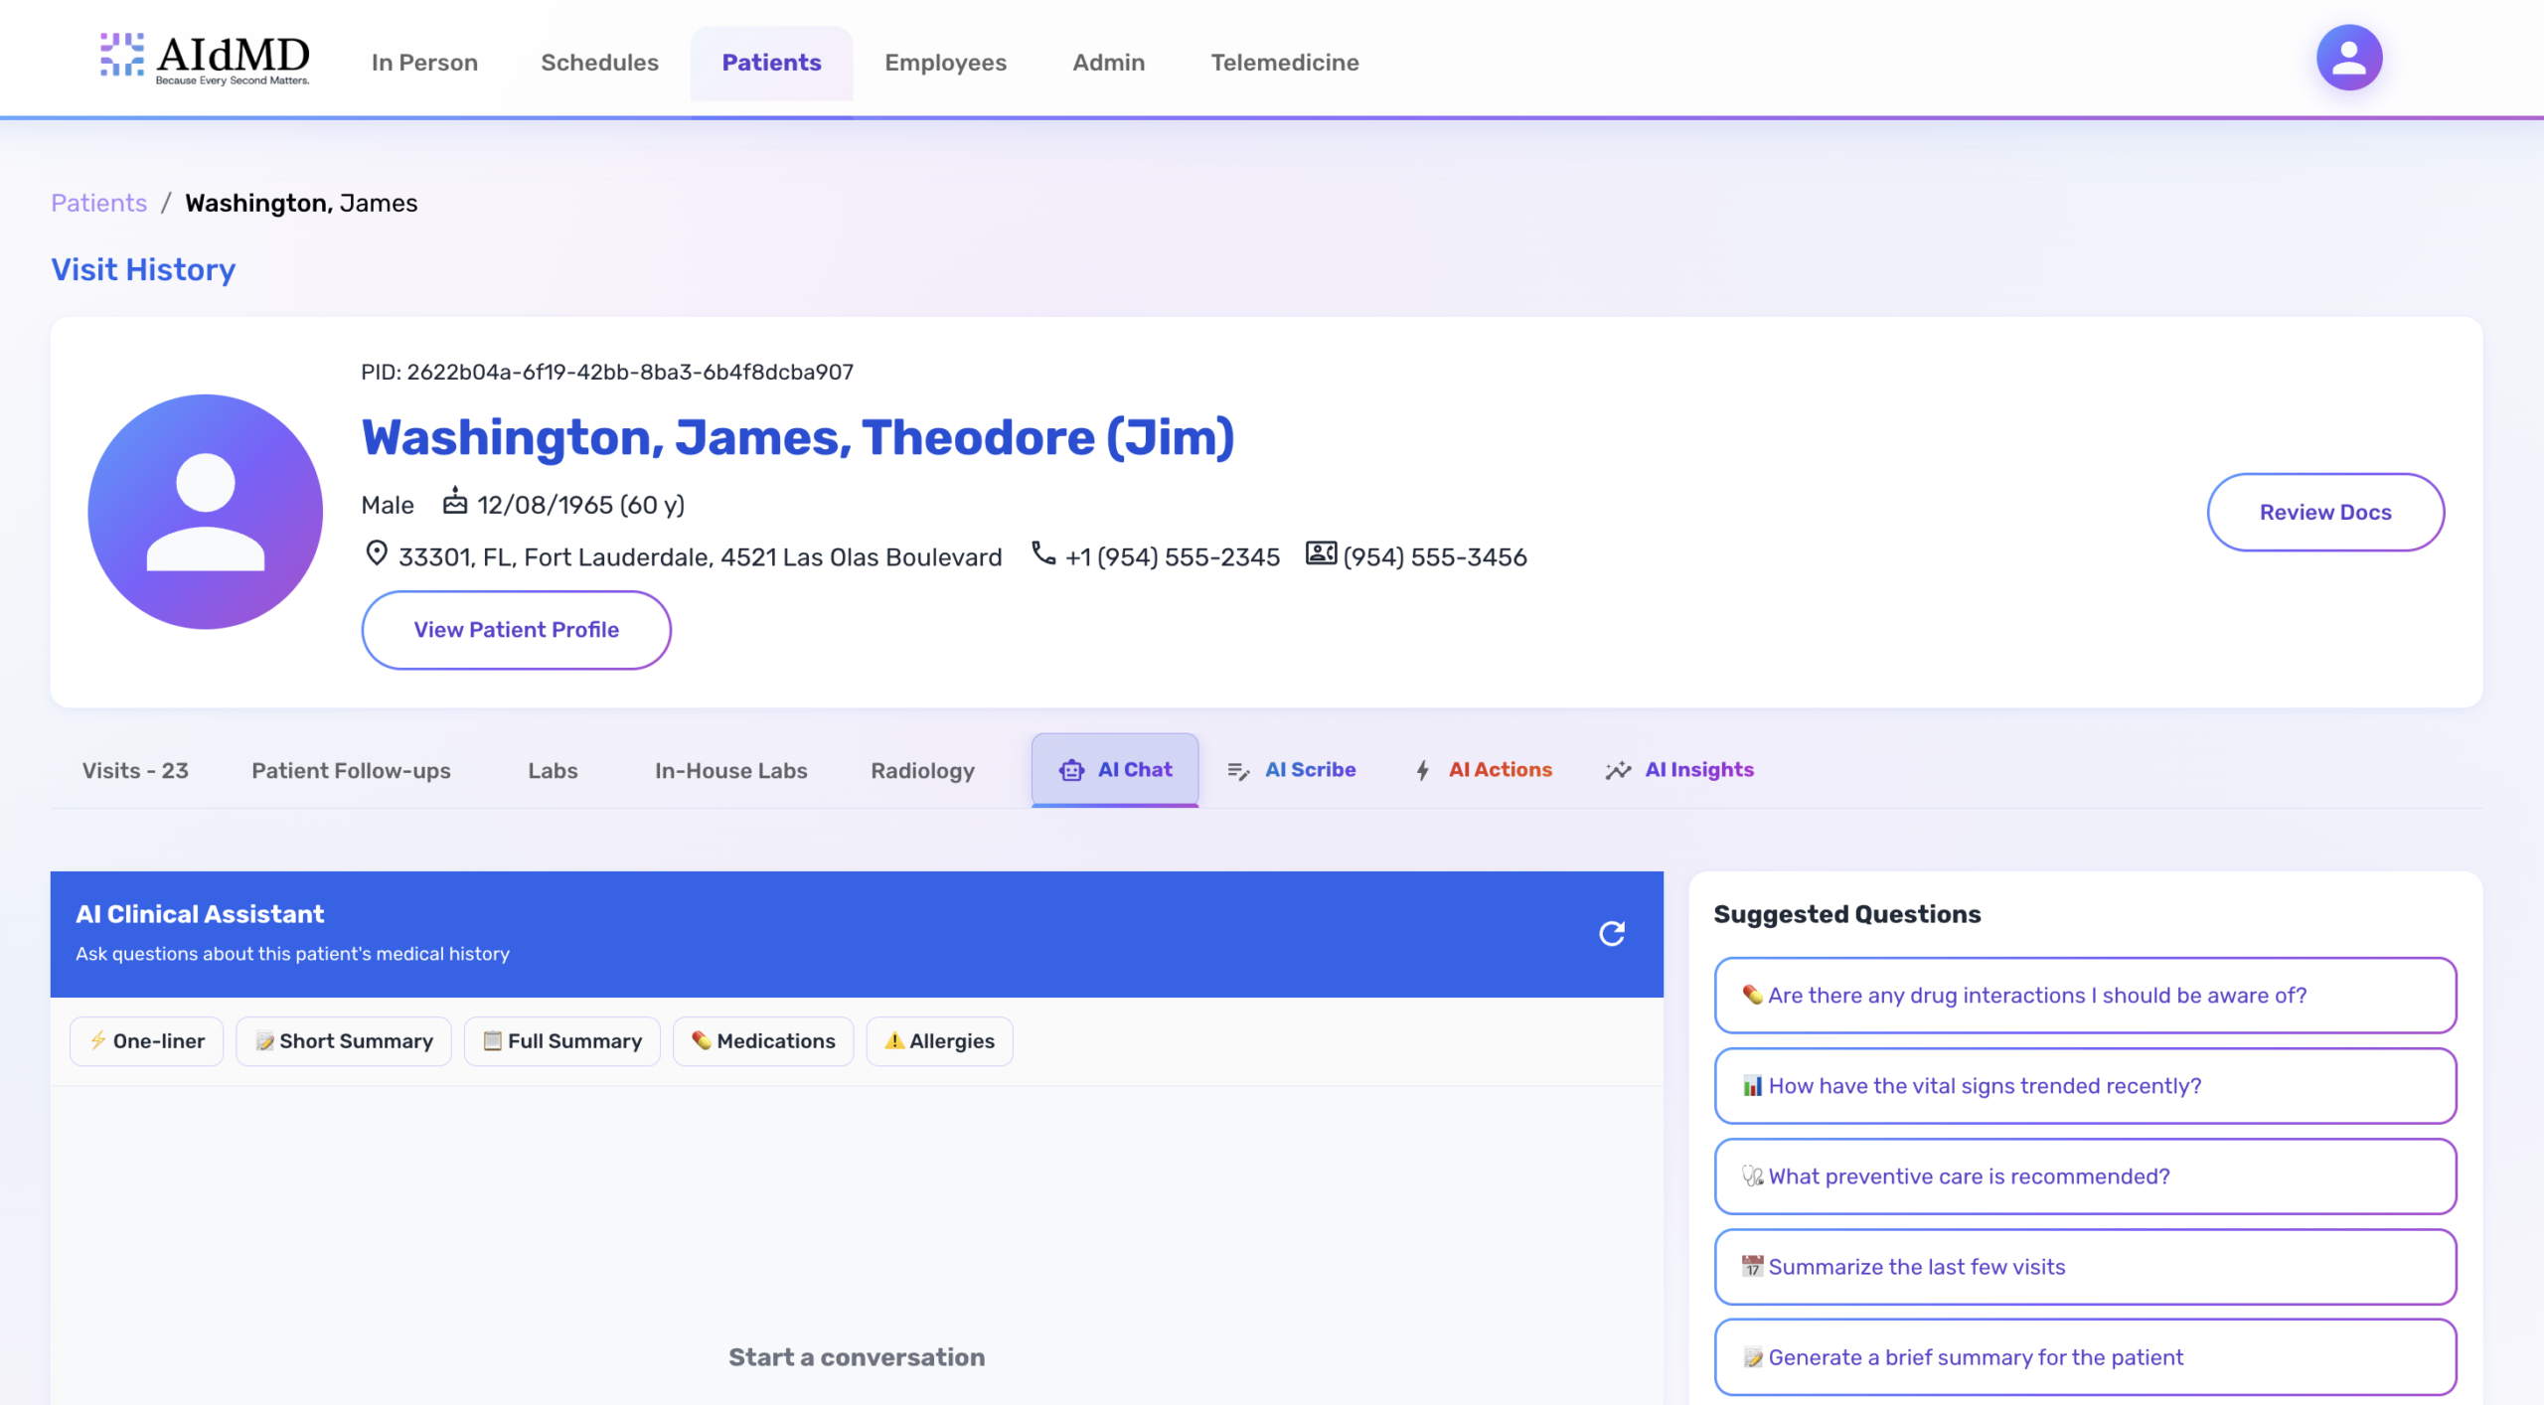The height and width of the screenshot is (1405, 2544).
Task: Click the AI Chat robot icon
Action: (x=1071, y=770)
